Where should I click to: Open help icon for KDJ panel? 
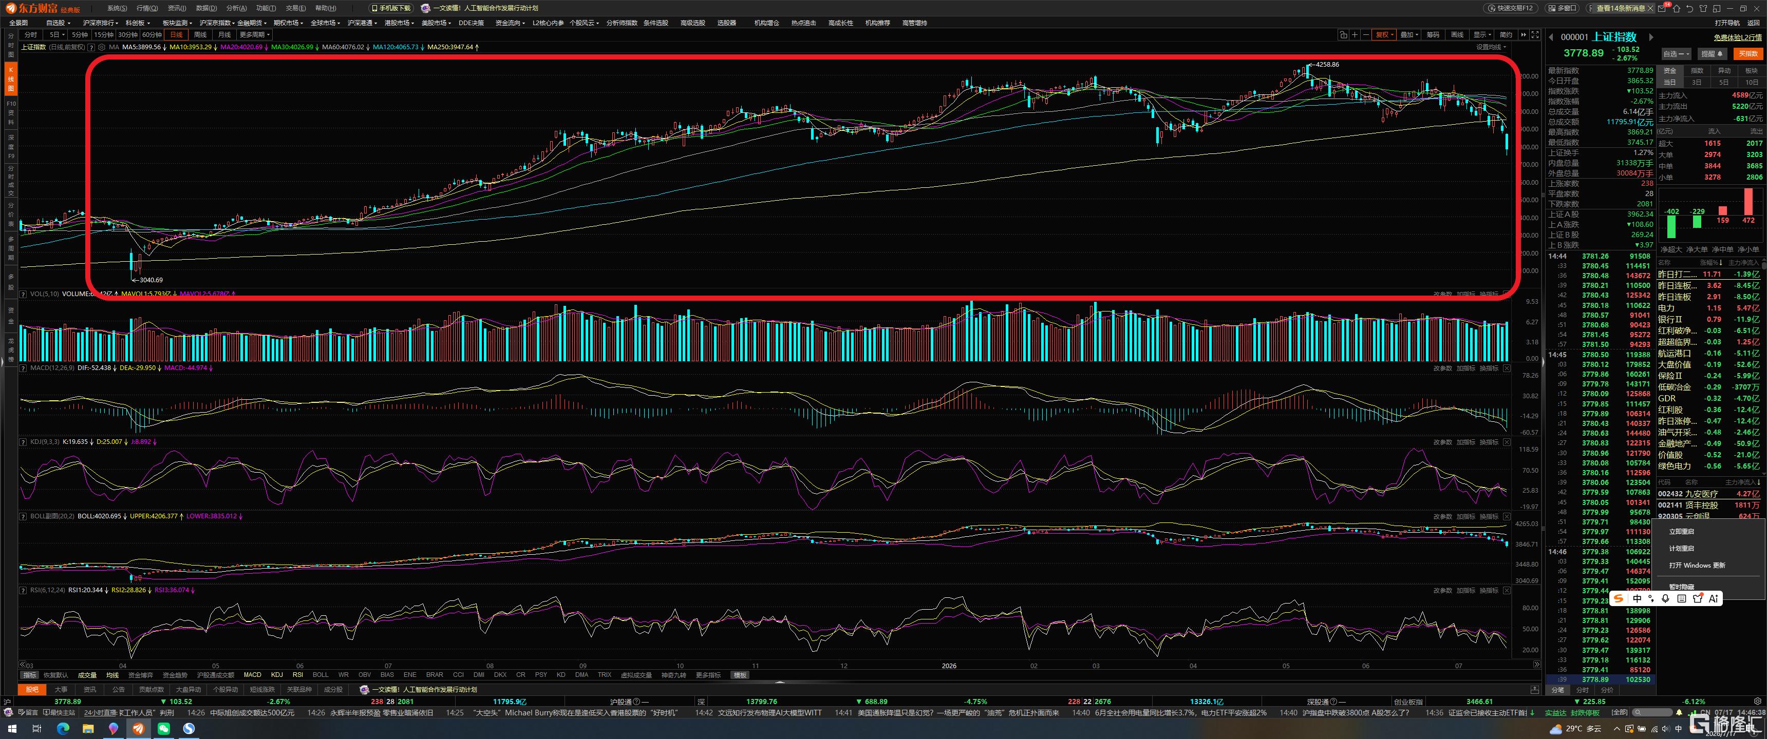[23, 442]
